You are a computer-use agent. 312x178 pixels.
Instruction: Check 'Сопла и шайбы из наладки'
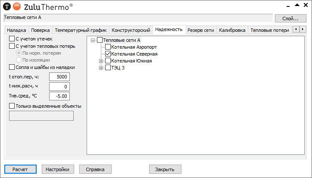[x=12, y=67]
